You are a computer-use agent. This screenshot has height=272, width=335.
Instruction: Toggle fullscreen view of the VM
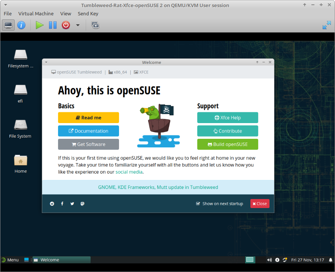pos(326,25)
